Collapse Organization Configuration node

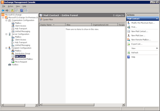coord(6,20)
